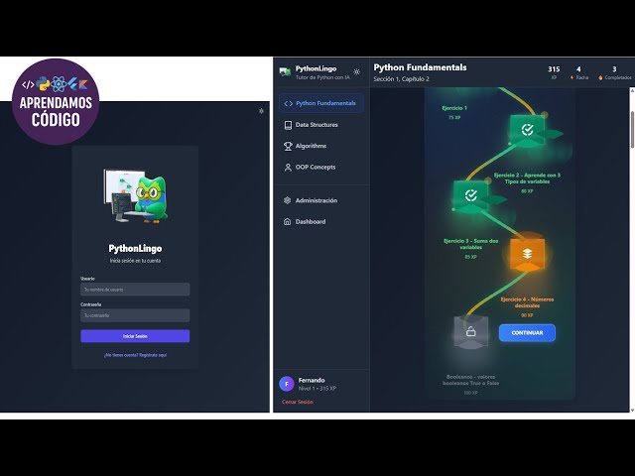Click Cerrar Sesión link
The height and width of the screenshot is (476, 635).
point(298,402)
